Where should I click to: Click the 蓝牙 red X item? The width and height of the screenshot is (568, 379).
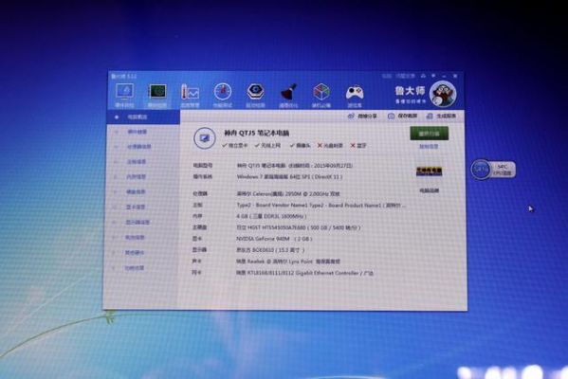click(358, 146)
